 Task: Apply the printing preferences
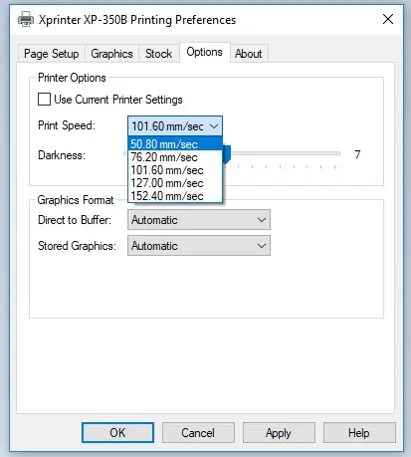[x=279, y=432]
